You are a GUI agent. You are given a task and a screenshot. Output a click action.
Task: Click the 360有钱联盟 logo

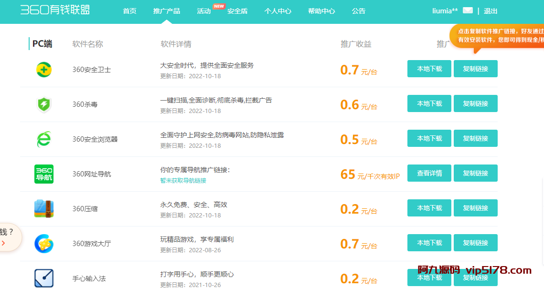click(55, 10)
